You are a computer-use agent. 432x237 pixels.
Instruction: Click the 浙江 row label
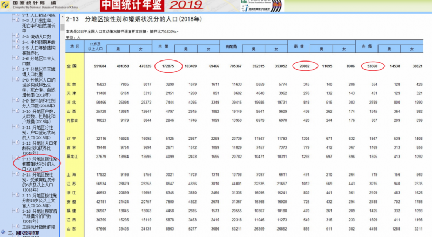coord(71,193)
